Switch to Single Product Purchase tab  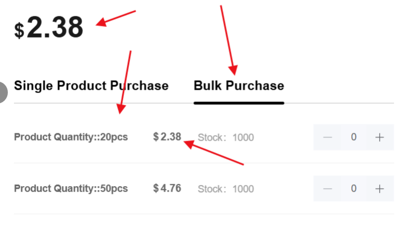(91, 86)
